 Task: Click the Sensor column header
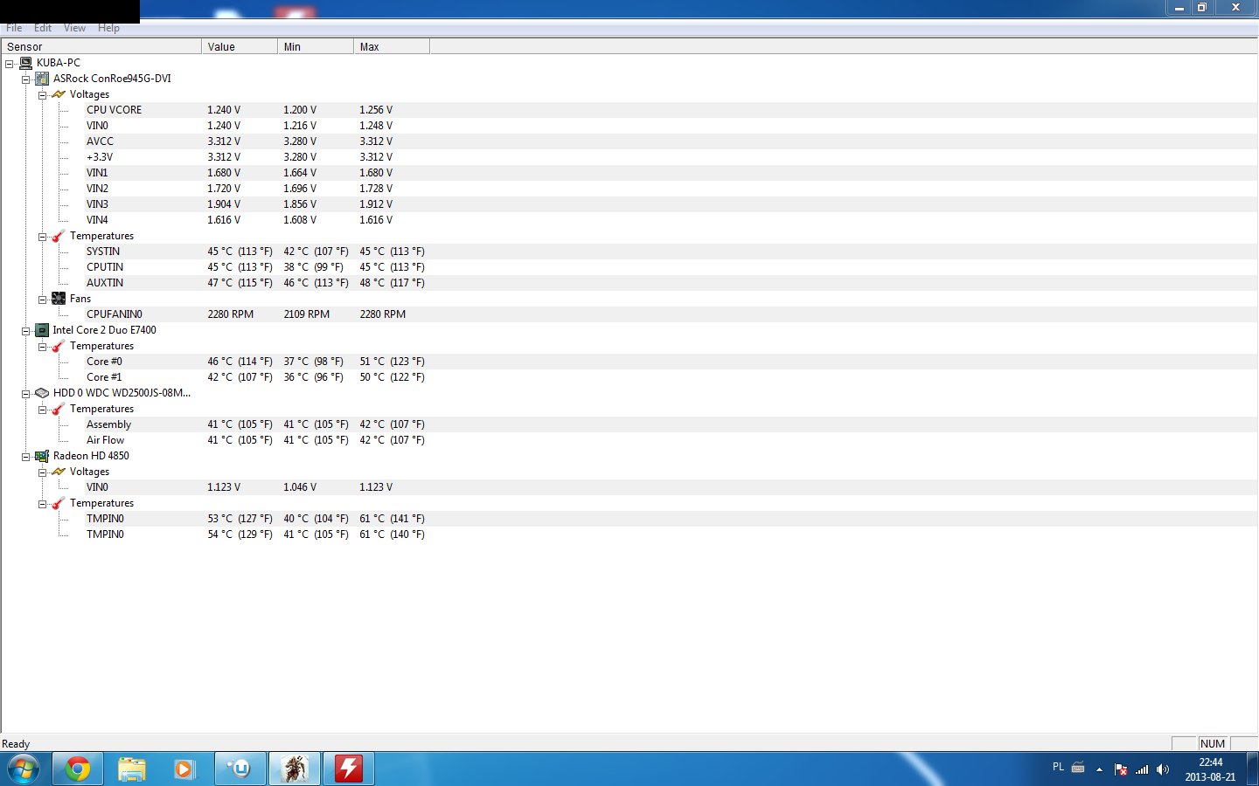pos(101,46)
